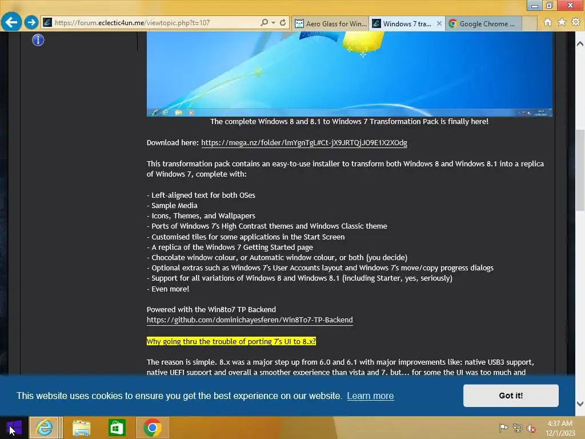
Task: Open the Tools gear icon
Action: [x=576, y=22]
